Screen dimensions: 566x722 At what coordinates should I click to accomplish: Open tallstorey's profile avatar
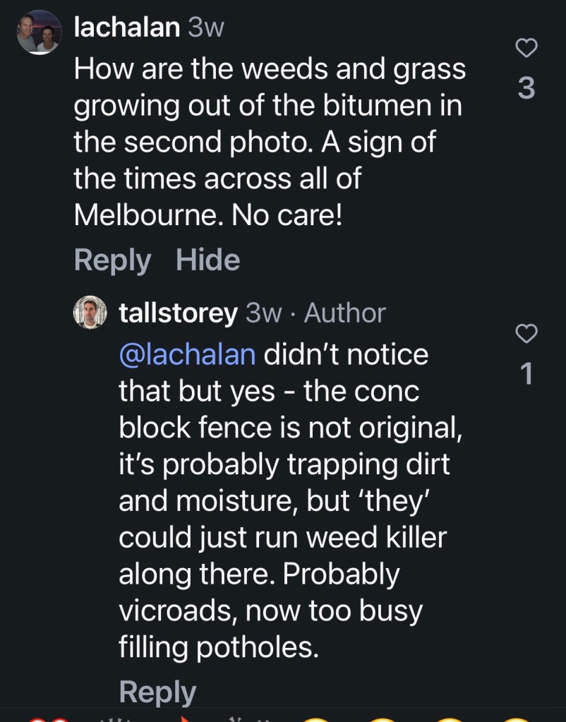90,312
